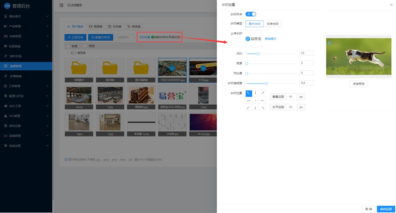Select the right arrow watermark position
The height and width of the screenshot is (213, 396).
coord(262,100)
